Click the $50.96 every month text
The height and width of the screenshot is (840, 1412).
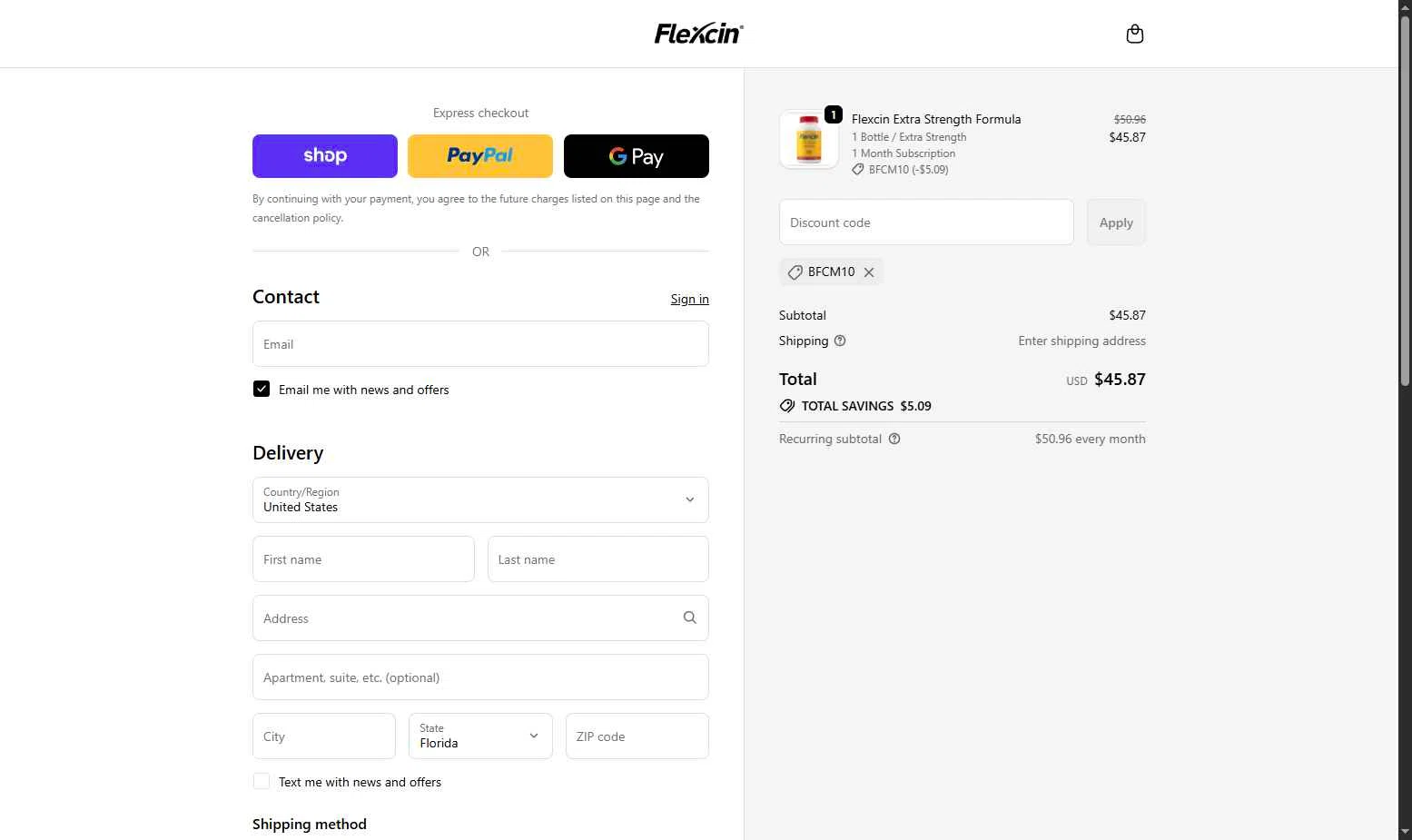pos(1090,440)
